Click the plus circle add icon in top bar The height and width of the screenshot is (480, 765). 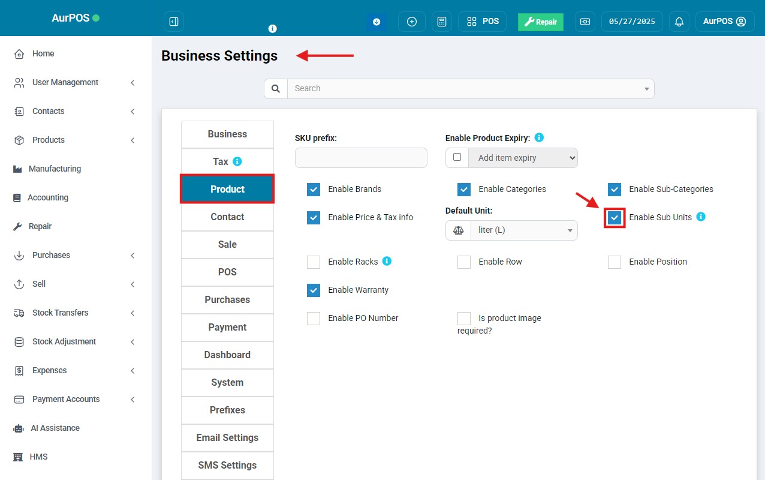[412, 22]
